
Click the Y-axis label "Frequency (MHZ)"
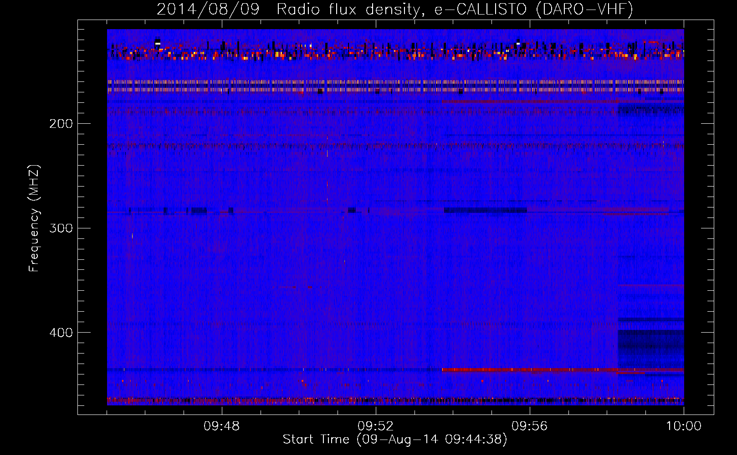[34, 218]
